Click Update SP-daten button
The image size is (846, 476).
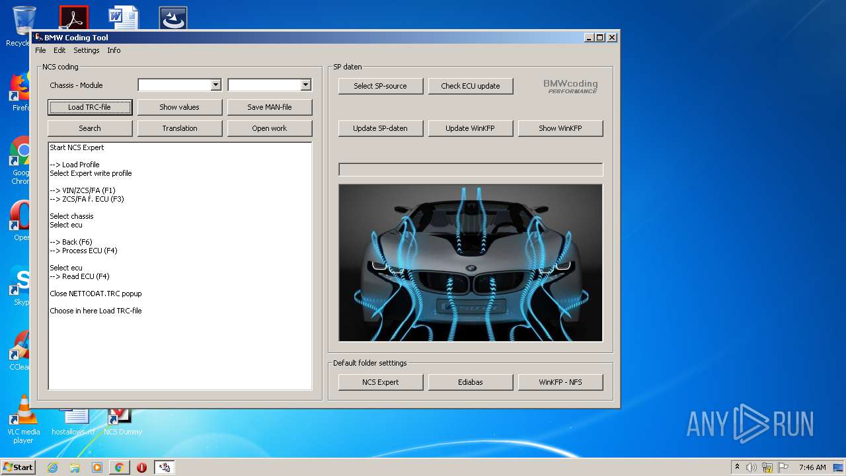coord(381,128)
